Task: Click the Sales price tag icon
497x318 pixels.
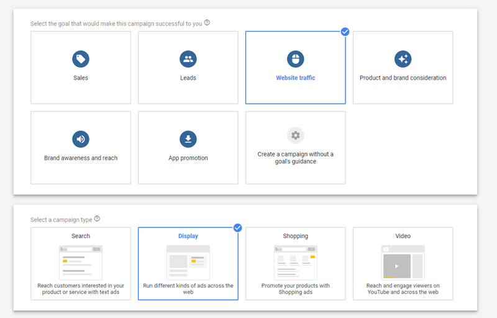Action: point(81,59)
